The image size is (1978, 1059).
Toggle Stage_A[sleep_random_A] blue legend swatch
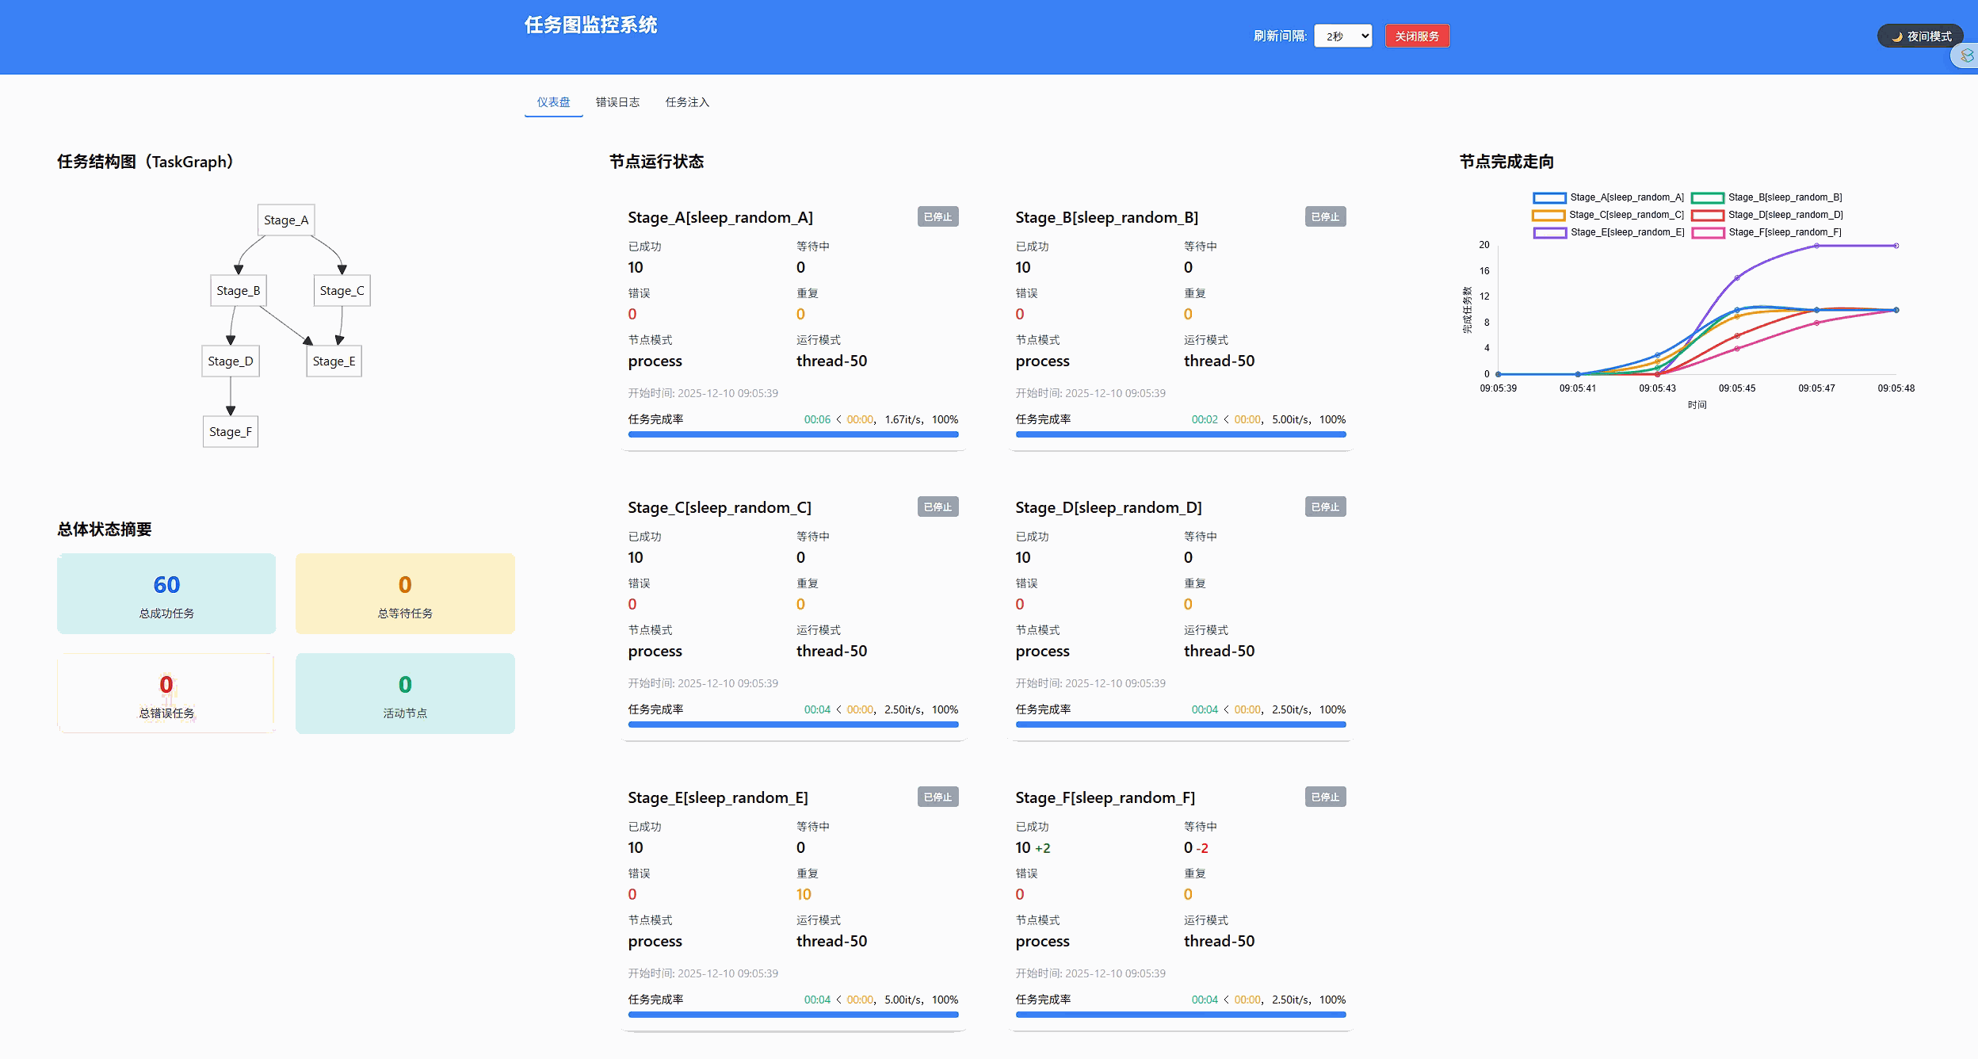coord(1549,197)
